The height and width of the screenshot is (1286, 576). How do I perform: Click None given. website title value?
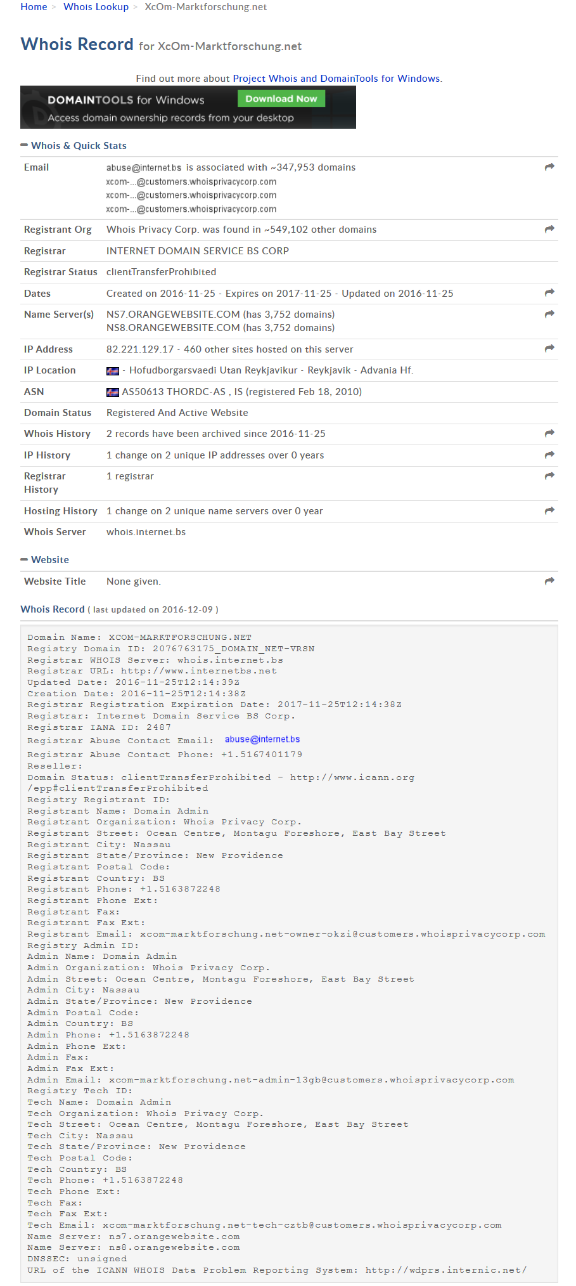[134, 581]
